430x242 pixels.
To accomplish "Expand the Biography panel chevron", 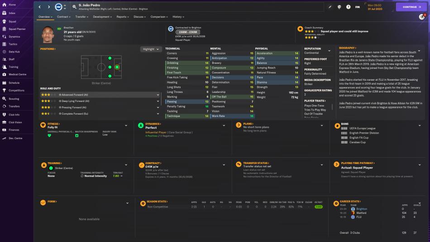I will (x=419, y=51).
